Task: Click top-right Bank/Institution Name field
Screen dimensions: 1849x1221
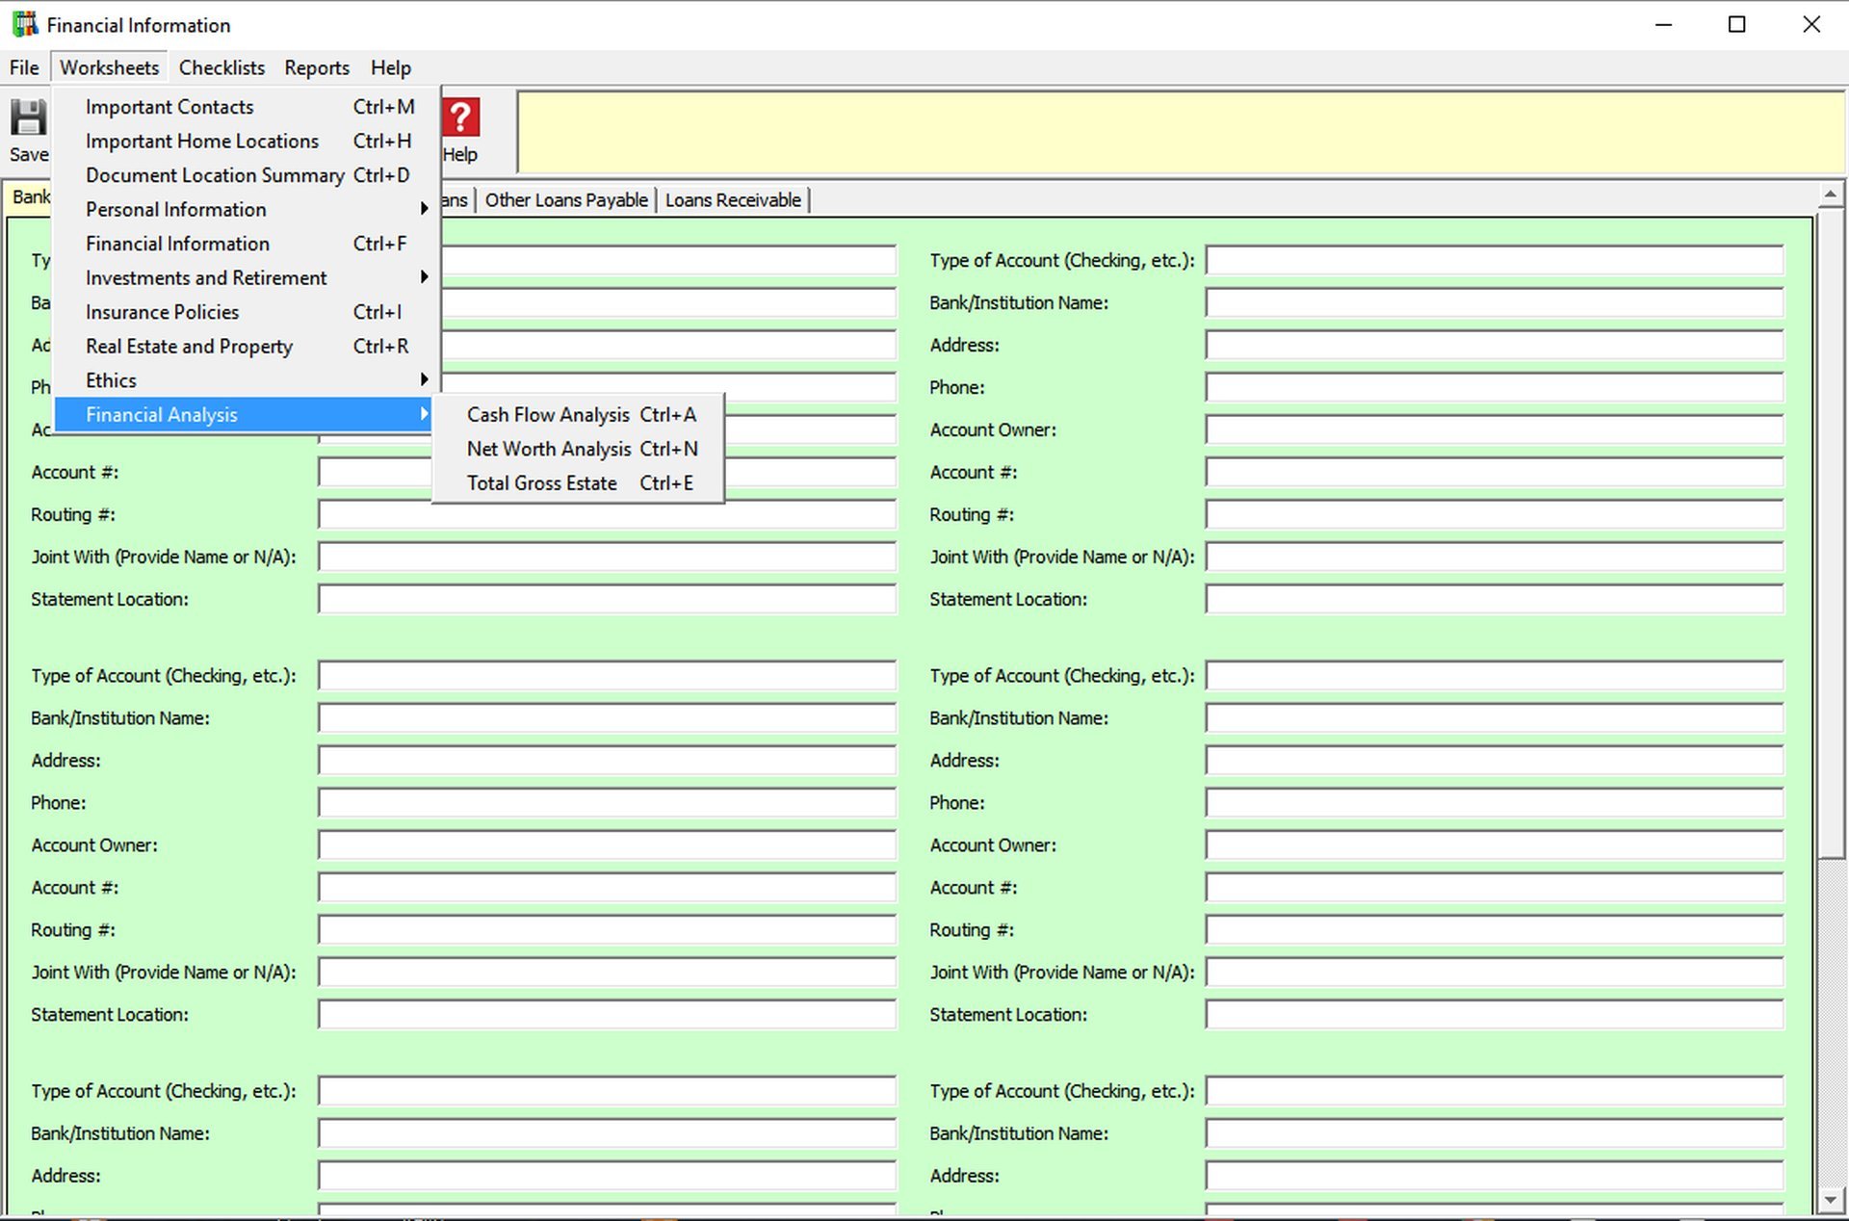Action: [1495, 302]
